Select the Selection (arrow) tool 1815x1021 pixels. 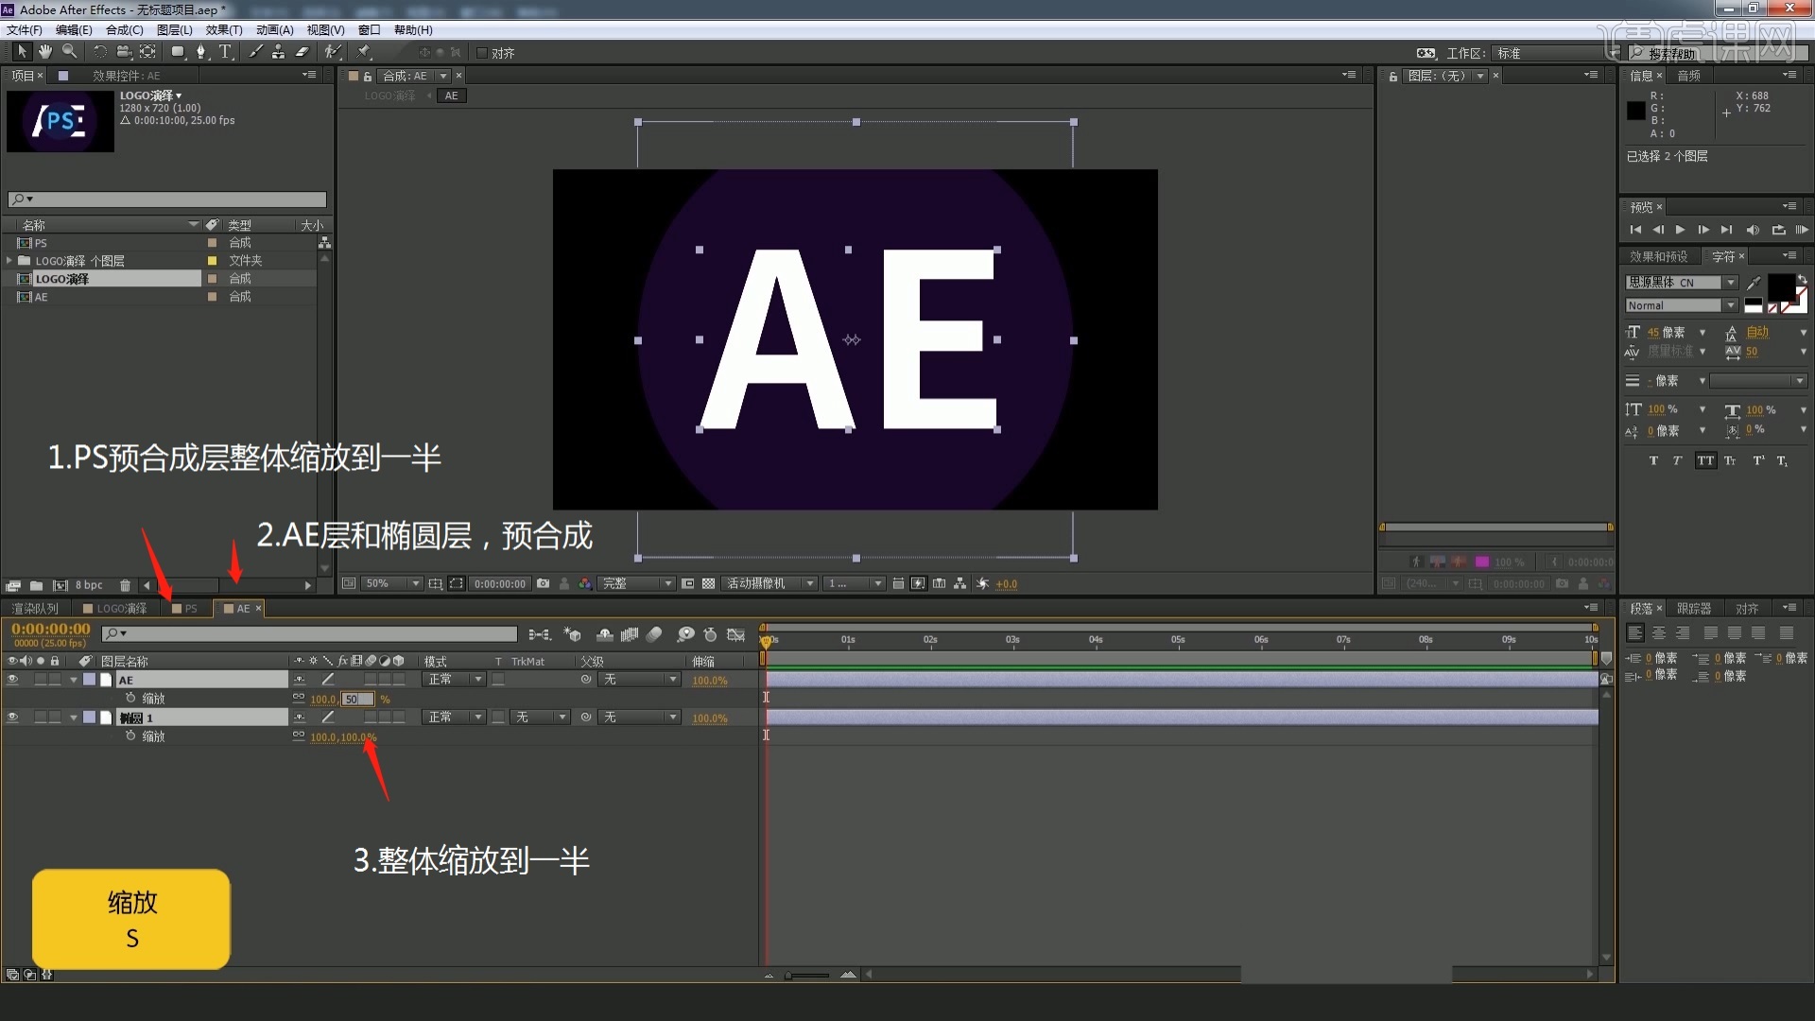(x=22, y=52)
